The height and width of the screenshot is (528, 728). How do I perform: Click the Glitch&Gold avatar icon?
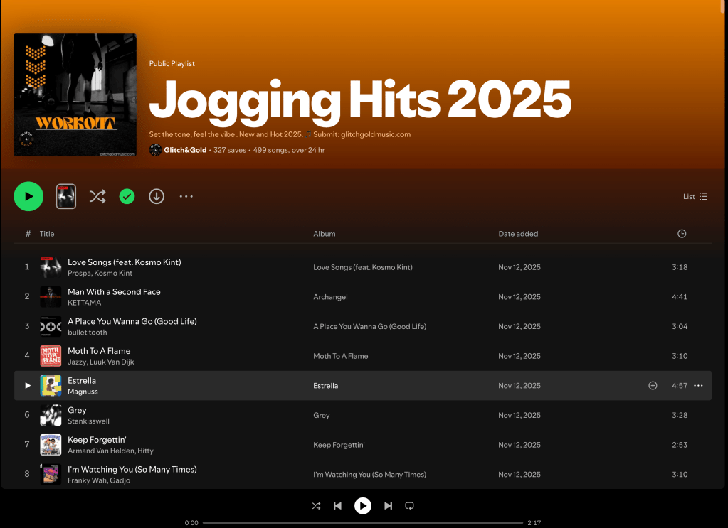(x=156, y=150)
